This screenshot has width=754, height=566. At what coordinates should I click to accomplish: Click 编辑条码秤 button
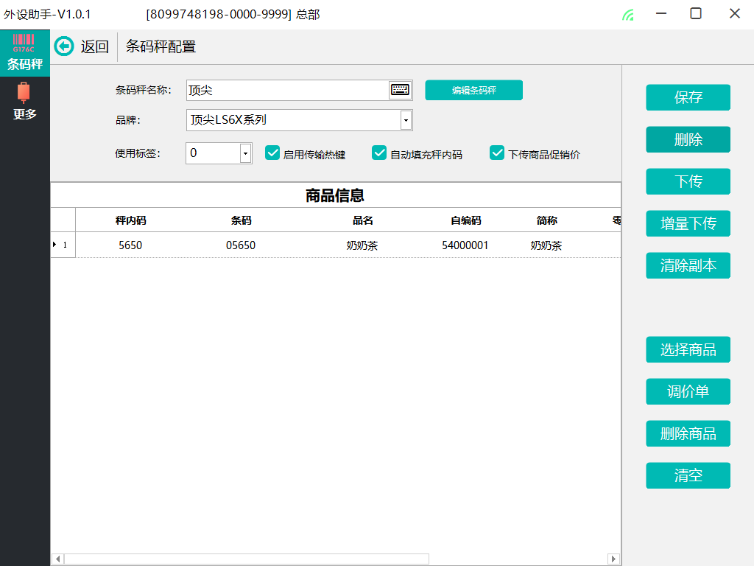[473, 90]
